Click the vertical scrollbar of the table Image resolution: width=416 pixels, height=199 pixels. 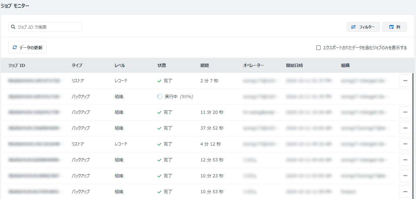[x=414, y=135]
